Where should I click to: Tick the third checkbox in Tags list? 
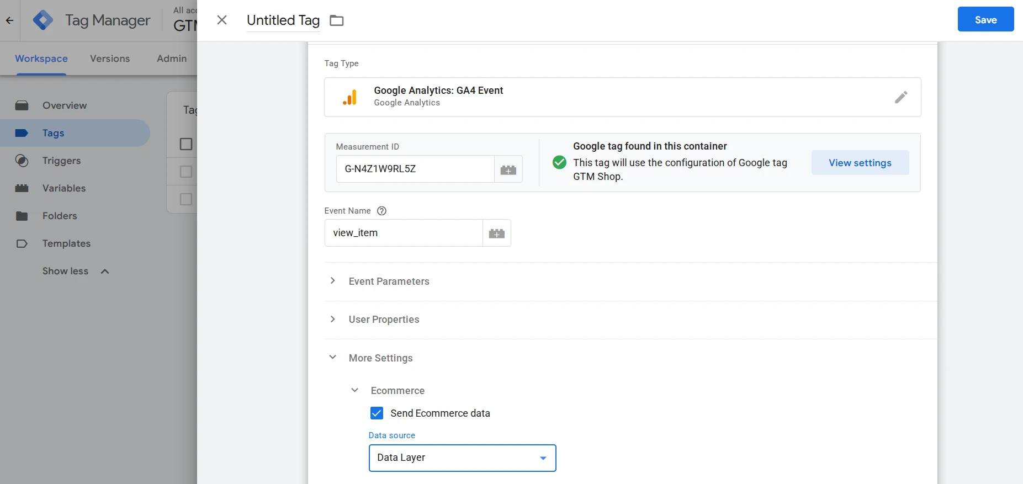[186, 199]
